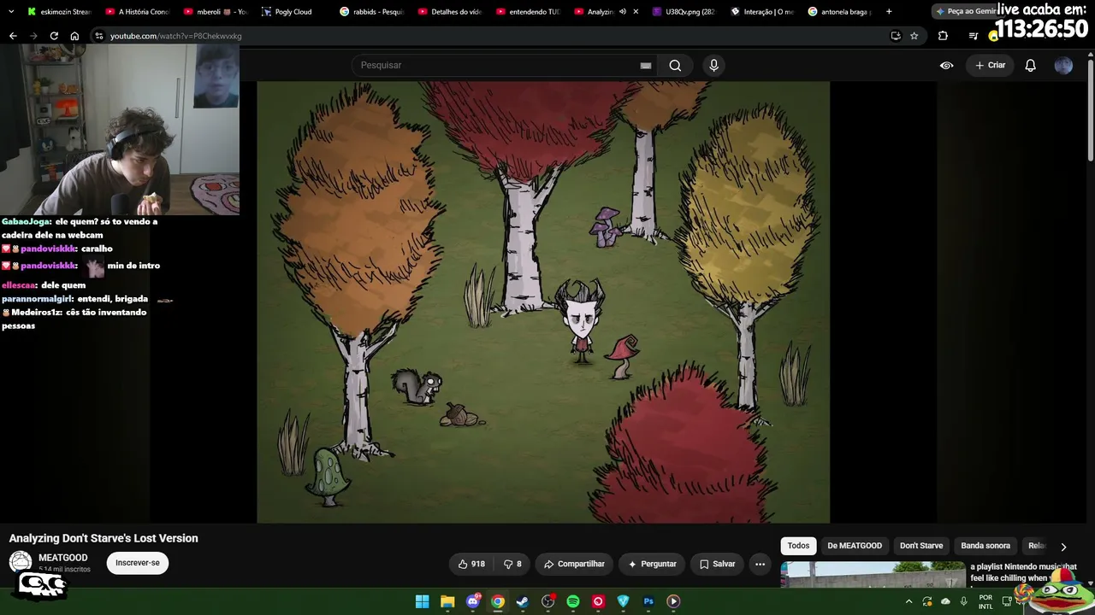The image size is (1095, 615).
Task: Switch to the rabbids Pesquisa tab
Action: point(370,12)
